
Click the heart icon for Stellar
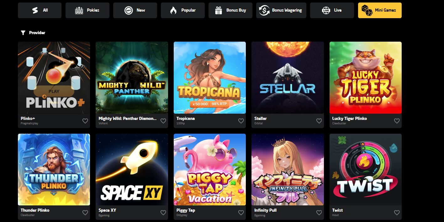pos(319,121)
